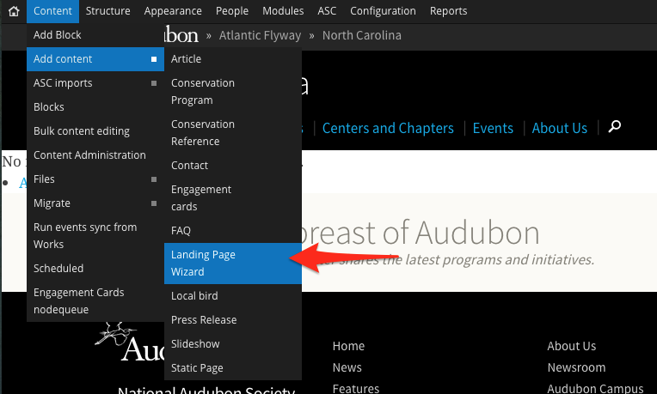Follow the North Carolina breadcrumb link
The width and height of the screenshot is (657, 394).
[x=361, y=35]
